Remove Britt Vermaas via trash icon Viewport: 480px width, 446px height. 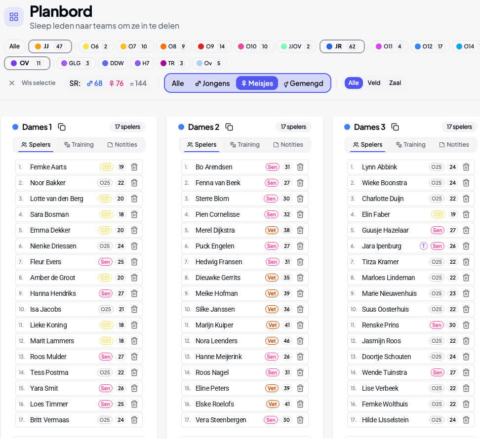pyautogui.click(x=134, y=420)
